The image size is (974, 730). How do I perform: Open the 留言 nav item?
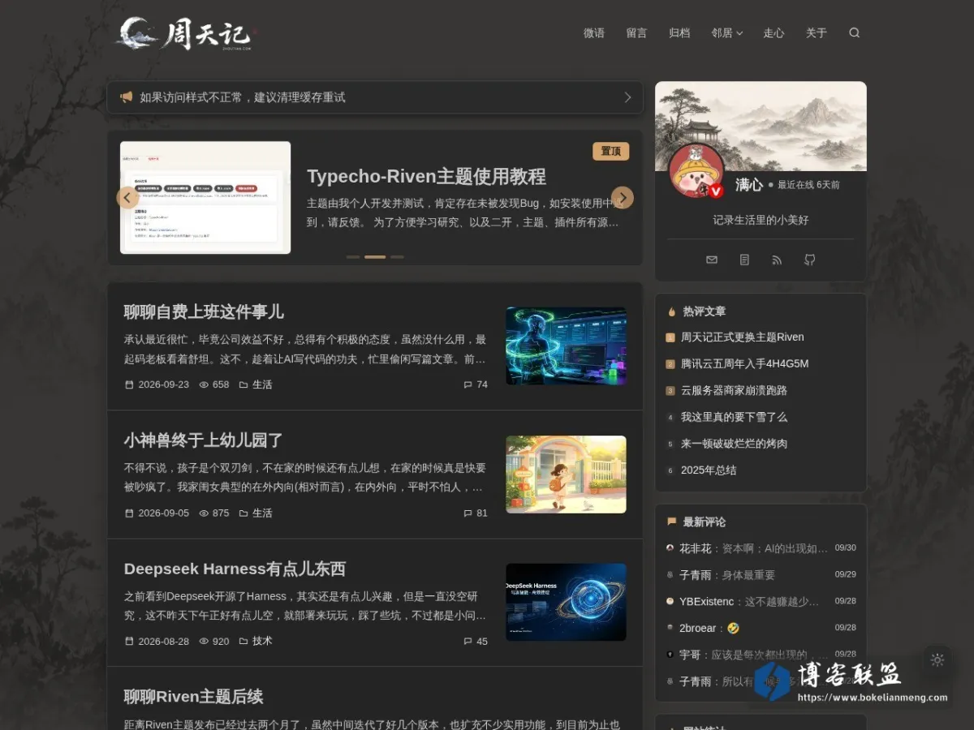(637, 33)
